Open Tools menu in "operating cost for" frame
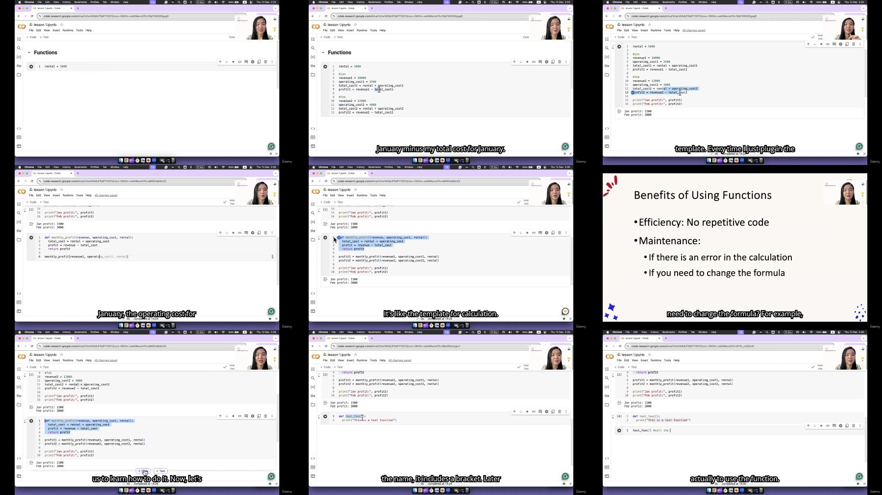The image size is (882, 495). click(79, 195)
